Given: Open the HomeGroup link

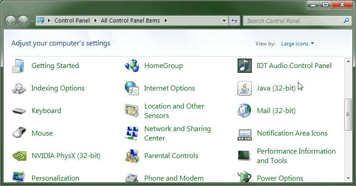Looking at the screenshot, I should 164,66.
